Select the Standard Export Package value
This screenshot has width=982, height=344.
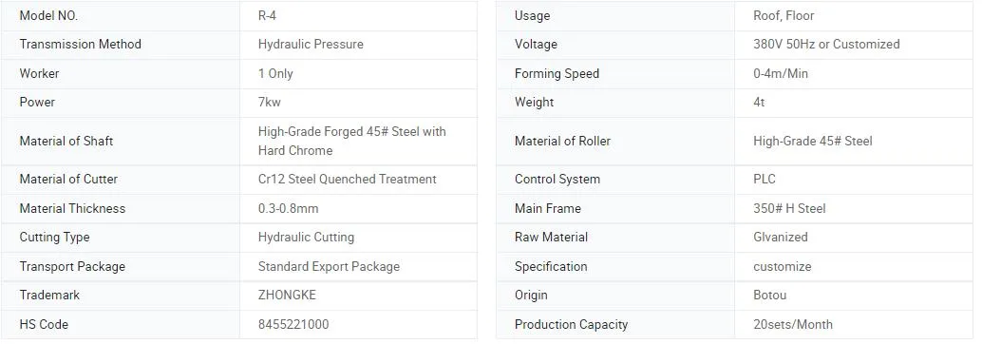tap(329, 266)
